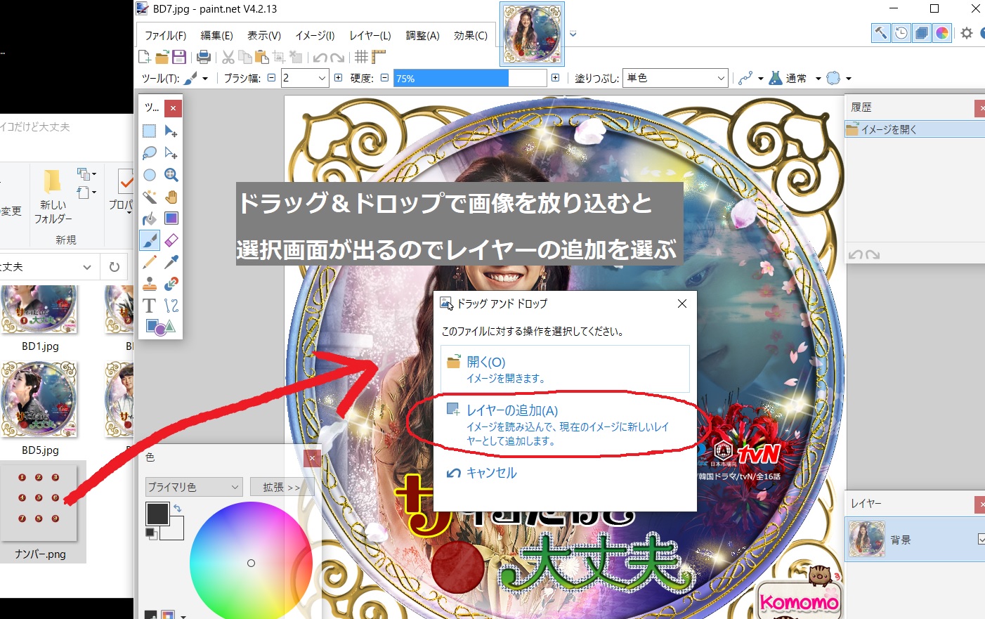Viewport: 985px width, 619px height.
Task: Click キャンセル in the drag-drop dialog
Action: 482,473
